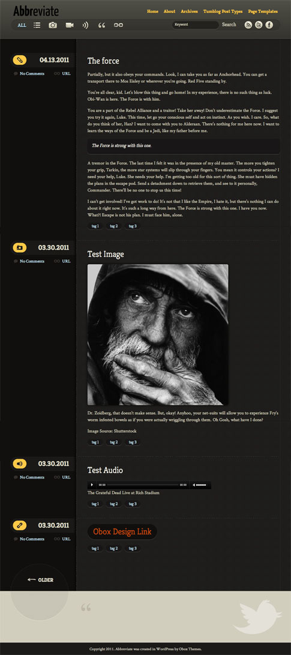Open the RSS feed icon
291x655 pixels.
[x=248, y=25]
